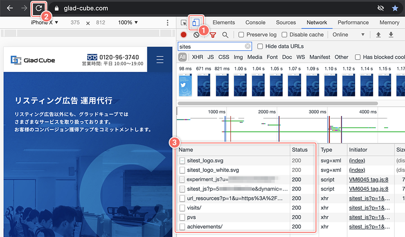Filter requests by CSS
Screen dimensions: 405x237
click(x=224, y=57)
